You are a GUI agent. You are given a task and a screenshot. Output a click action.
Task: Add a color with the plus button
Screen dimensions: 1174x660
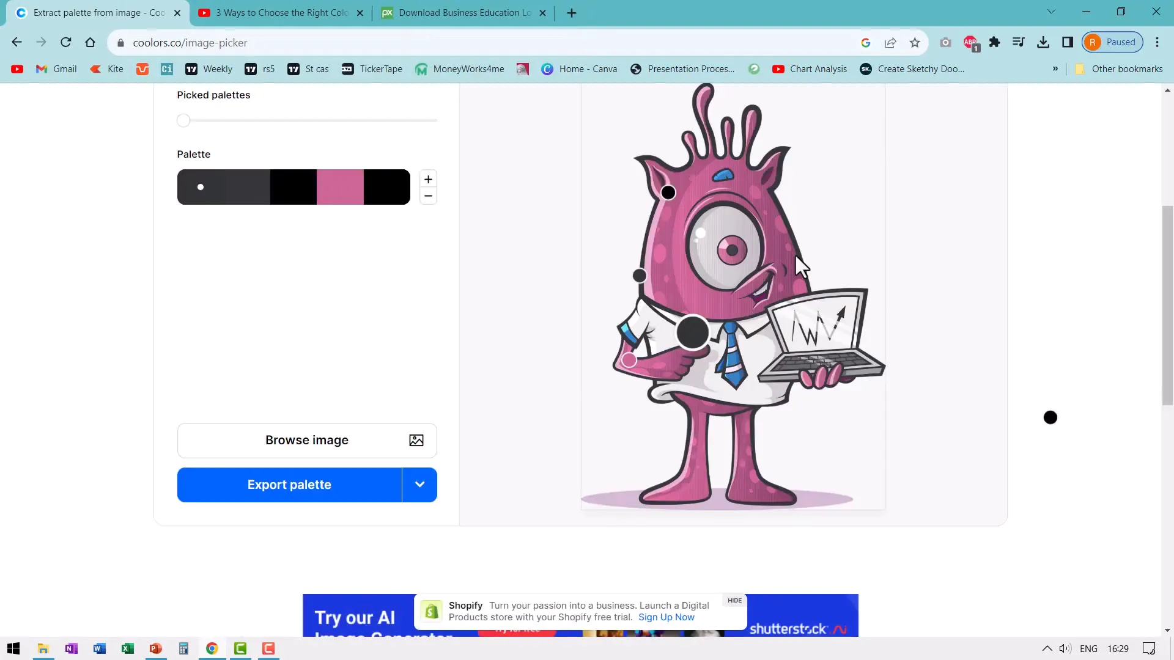[428, 179]
